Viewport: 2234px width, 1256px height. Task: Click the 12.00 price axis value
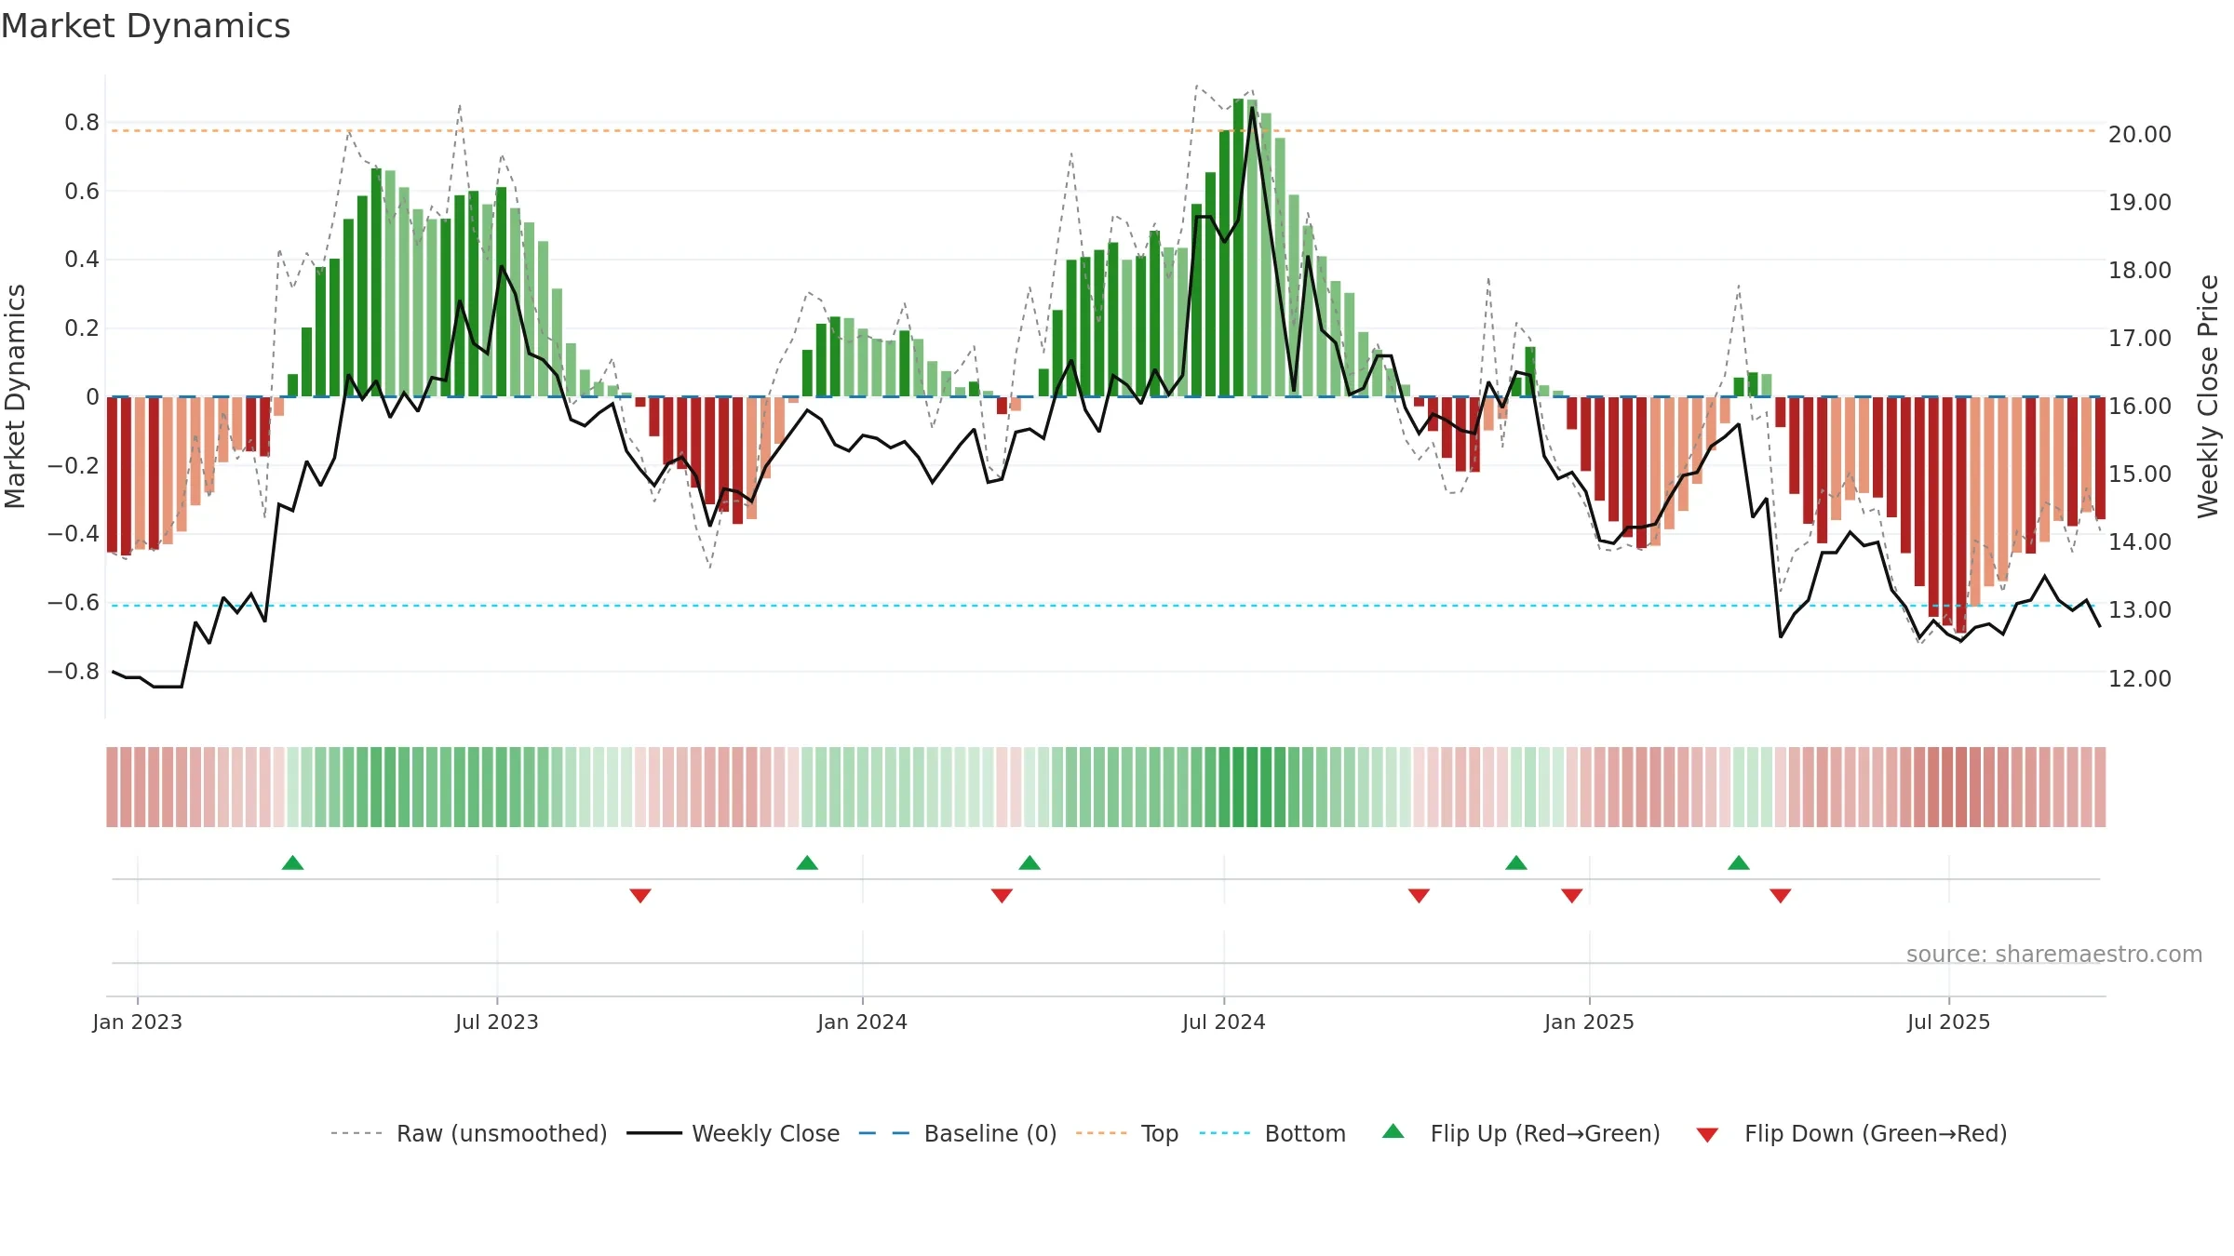2140,678
